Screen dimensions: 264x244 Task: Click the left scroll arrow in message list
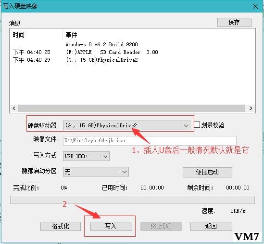14,108
